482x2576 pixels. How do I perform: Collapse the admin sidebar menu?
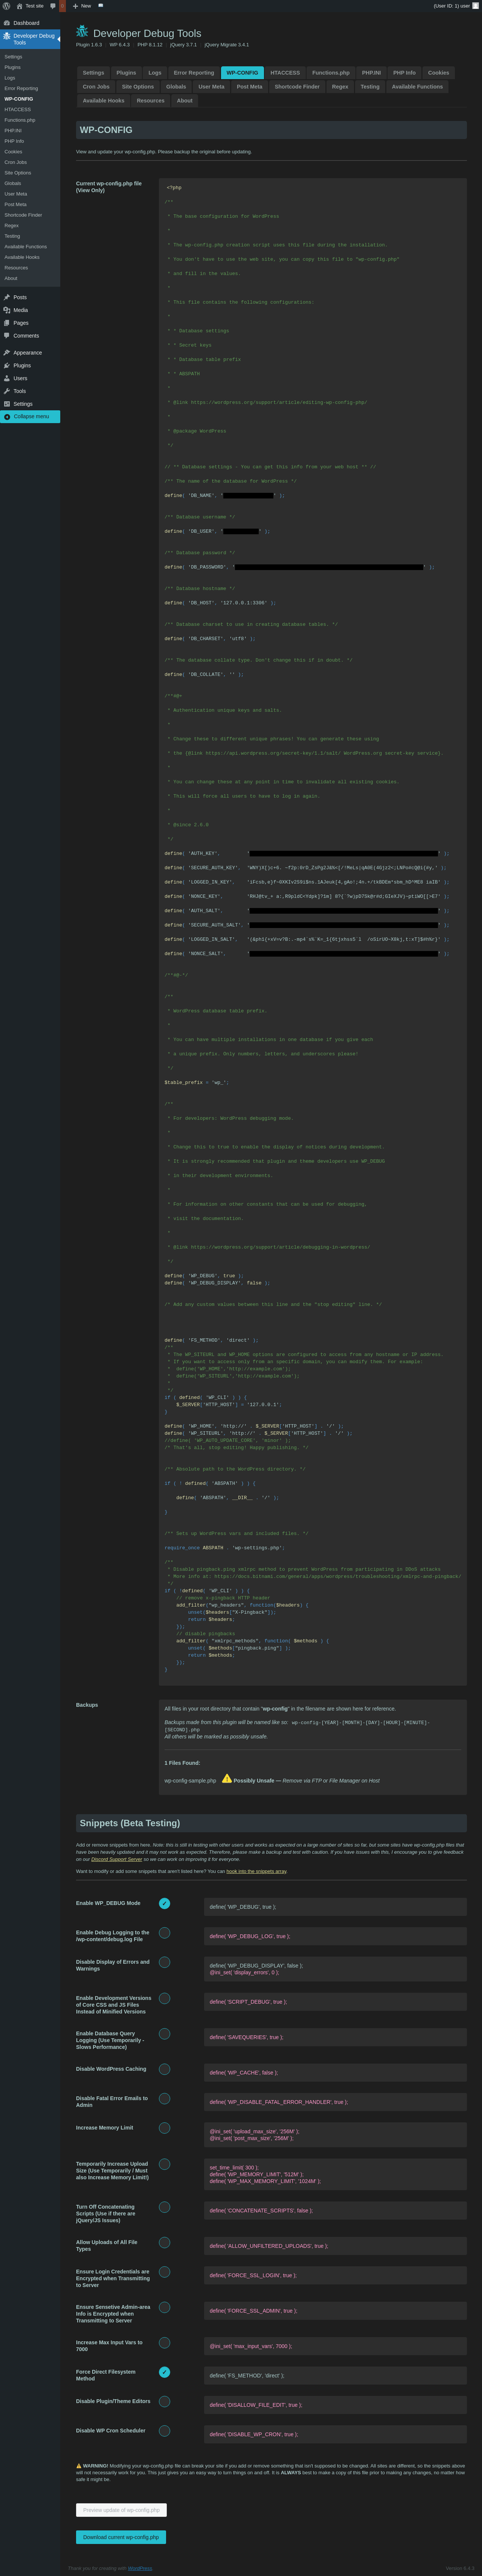30,417
